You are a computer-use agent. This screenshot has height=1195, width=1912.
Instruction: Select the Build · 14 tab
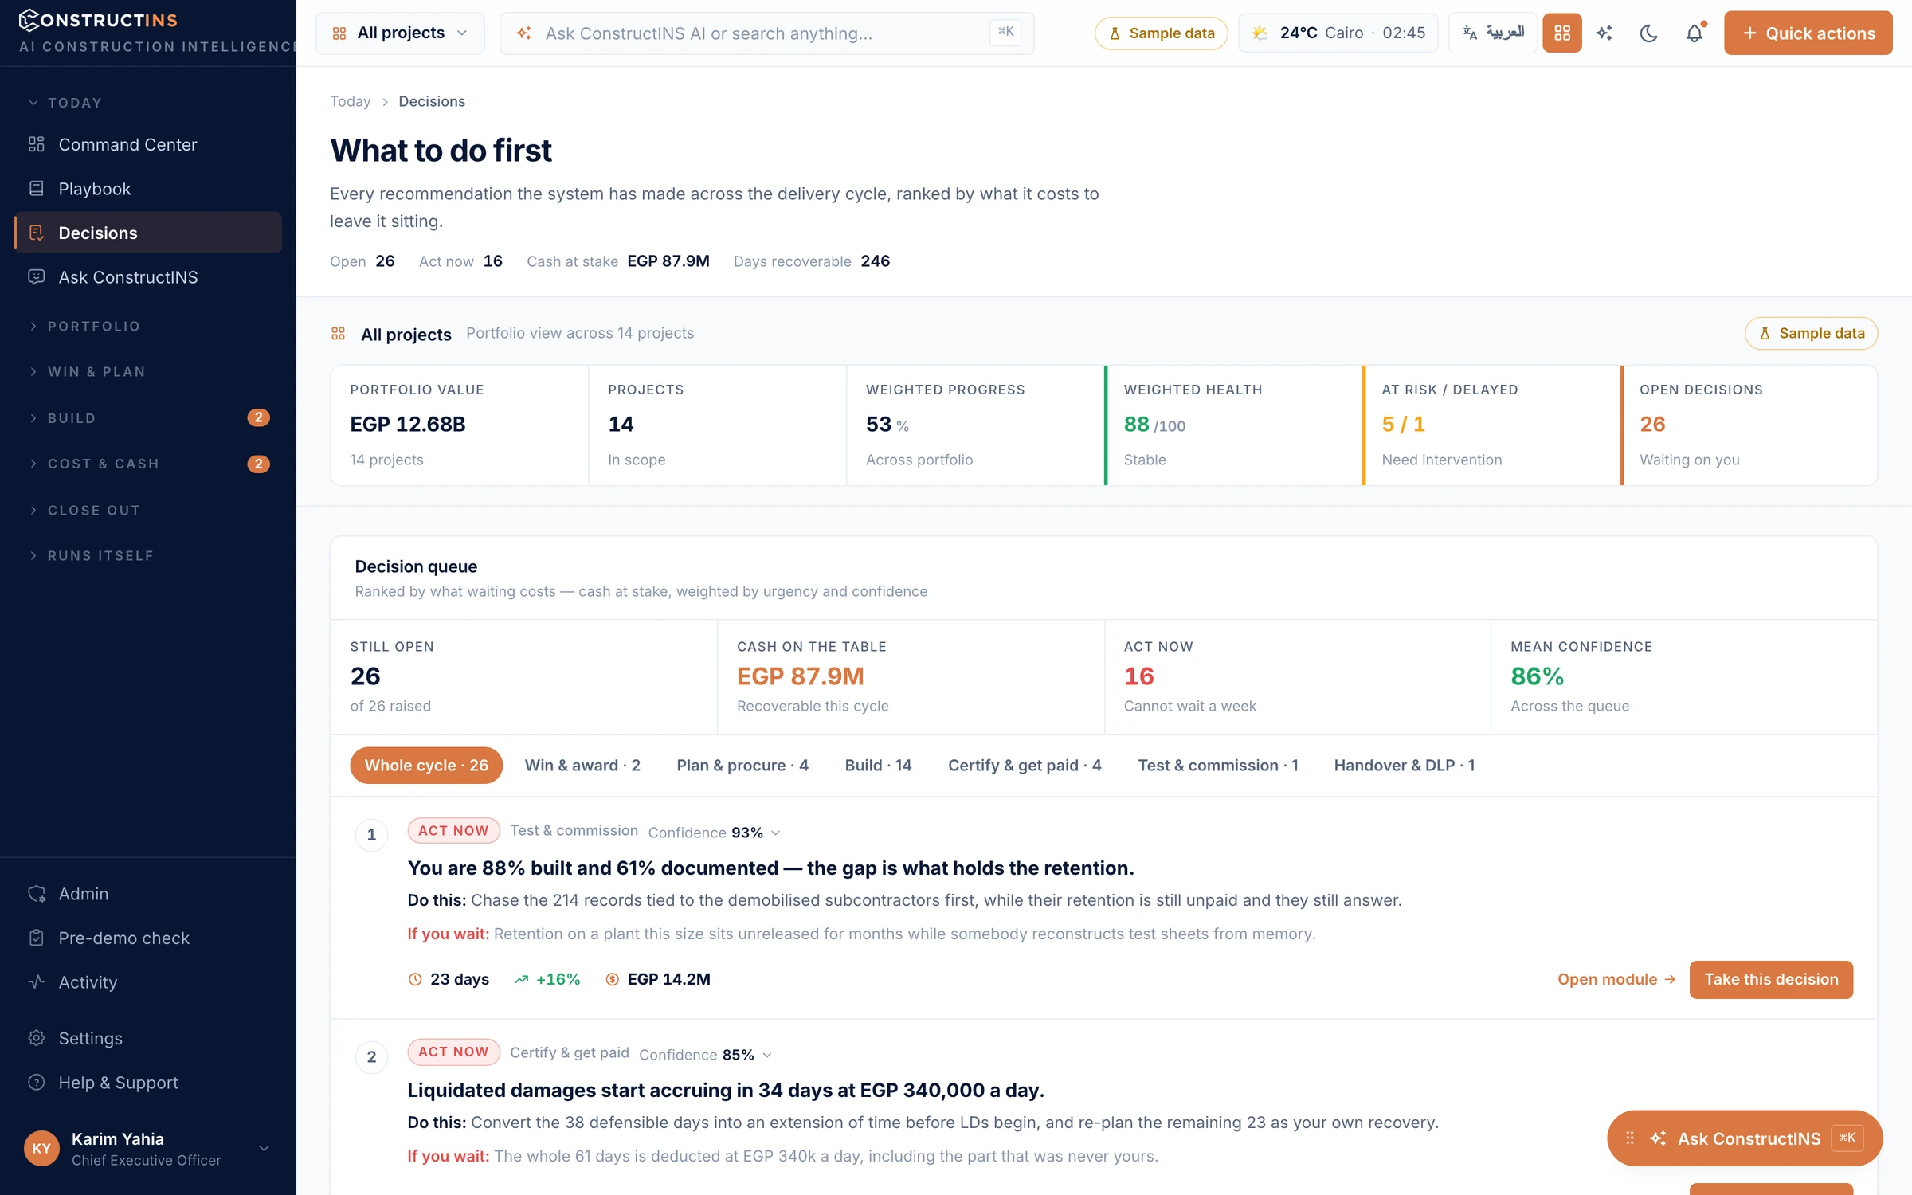[x=878, y=766]
